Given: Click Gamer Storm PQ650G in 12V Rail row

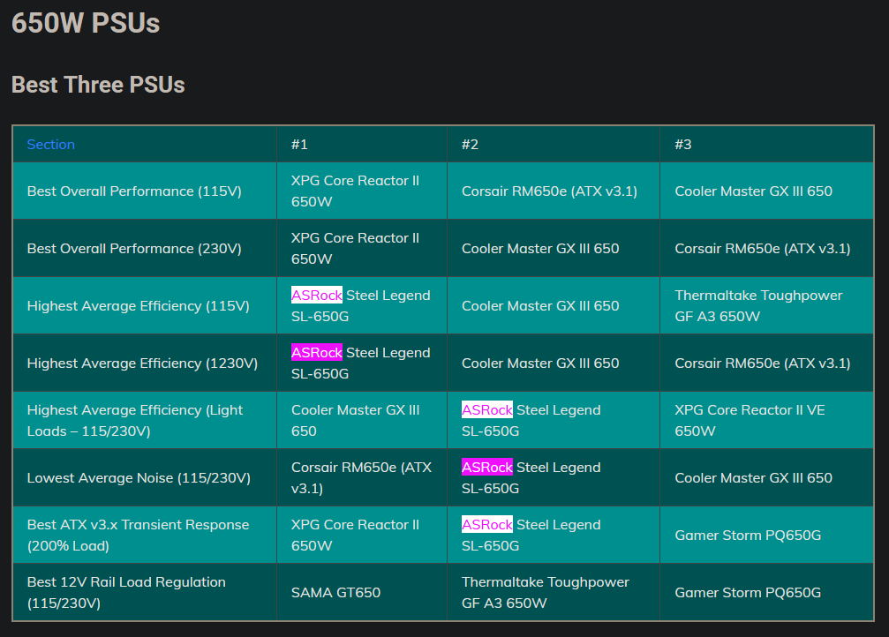Looking at the screenshot, I should 748,592.
